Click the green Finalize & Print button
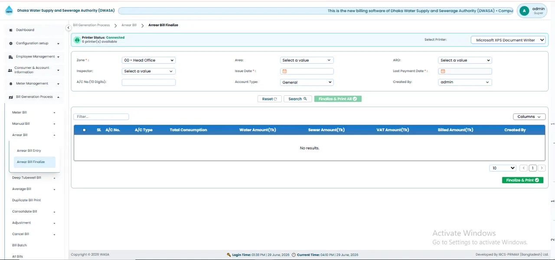The height and width of the screenshot is (260, 555). tap(522, 180)
